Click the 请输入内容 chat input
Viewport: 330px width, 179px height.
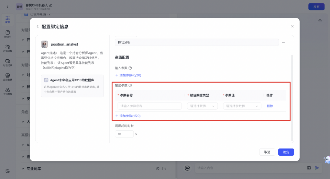251,168
